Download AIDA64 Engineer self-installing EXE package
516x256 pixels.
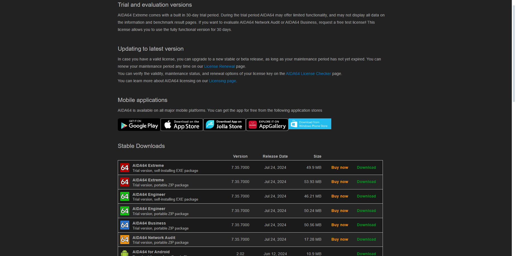[366, 196]
